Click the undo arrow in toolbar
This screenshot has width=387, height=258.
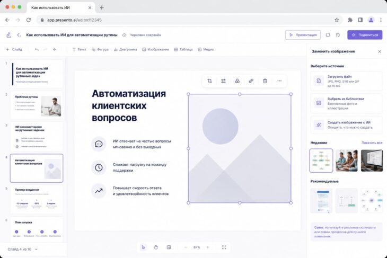click(x=37, y=49)
